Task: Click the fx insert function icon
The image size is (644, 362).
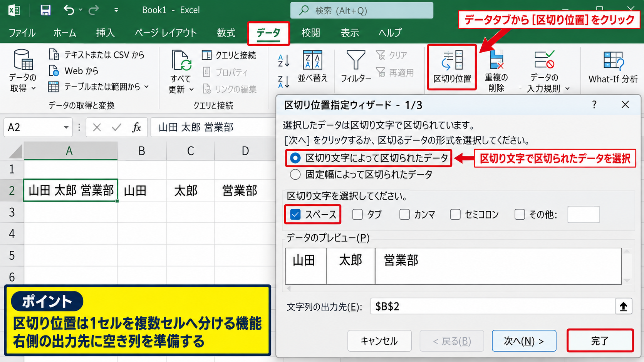Action: [x=136, y=127]
